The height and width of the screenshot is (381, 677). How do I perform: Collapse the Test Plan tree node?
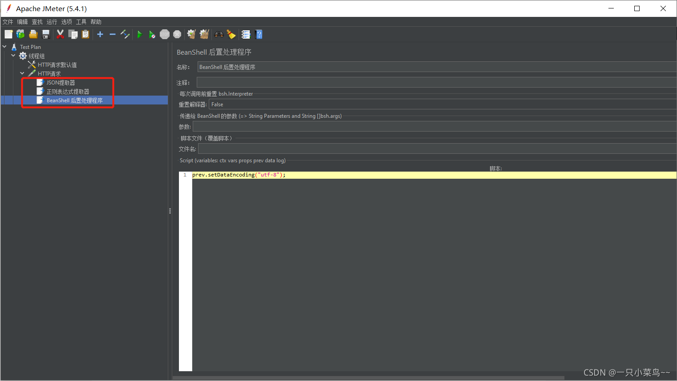[x=4, y=47]
